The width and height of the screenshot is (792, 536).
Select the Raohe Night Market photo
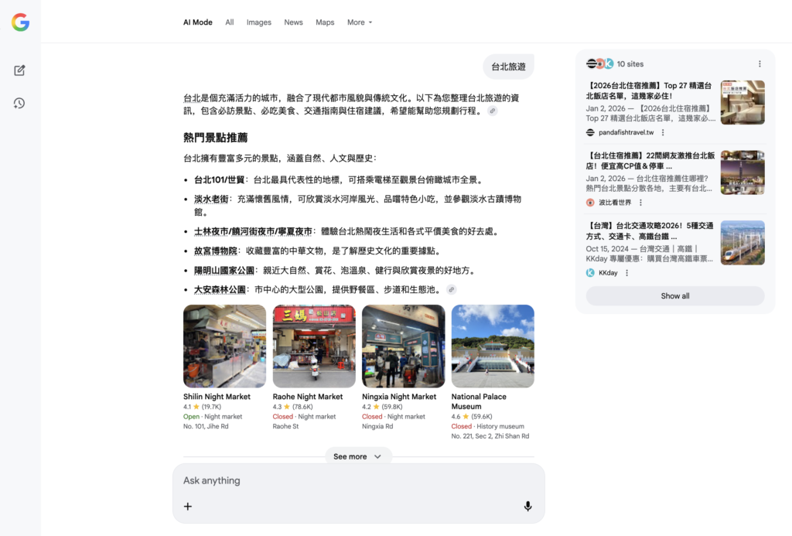[x=314, y=347]
